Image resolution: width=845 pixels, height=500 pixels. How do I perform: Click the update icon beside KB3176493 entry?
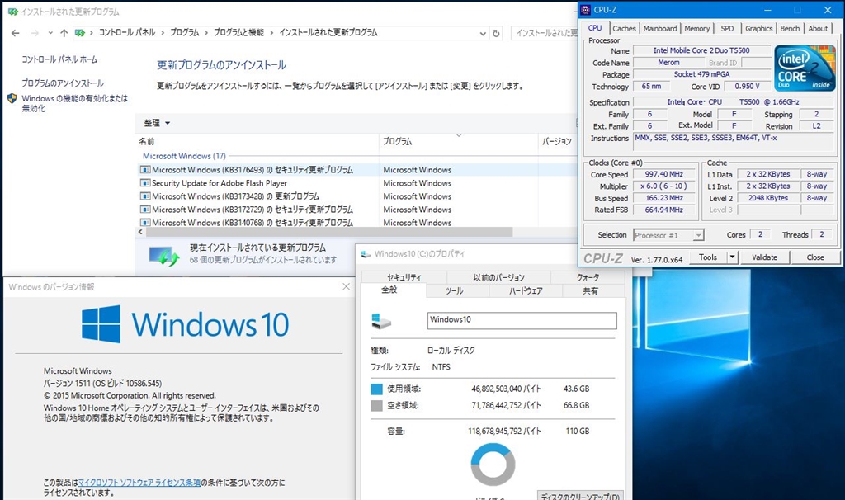coord(145,170)
